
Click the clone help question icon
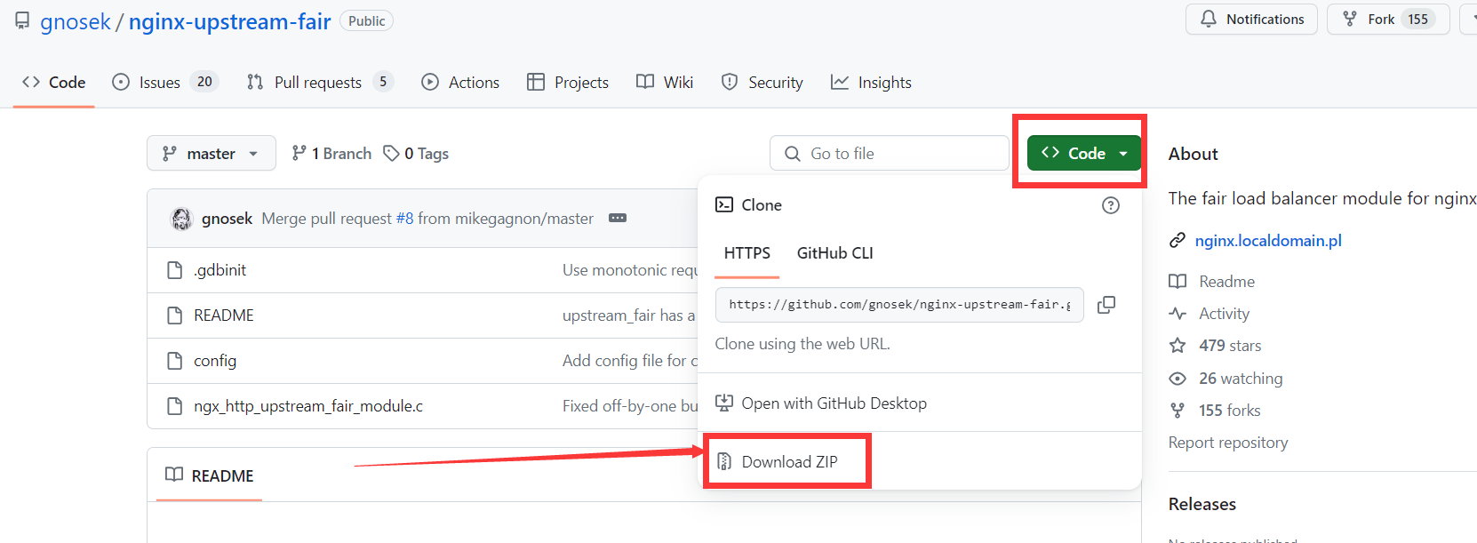pos(1111,205)
